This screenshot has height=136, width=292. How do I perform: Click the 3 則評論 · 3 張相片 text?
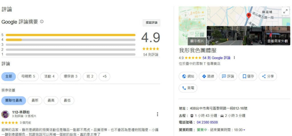coord(24,116)
